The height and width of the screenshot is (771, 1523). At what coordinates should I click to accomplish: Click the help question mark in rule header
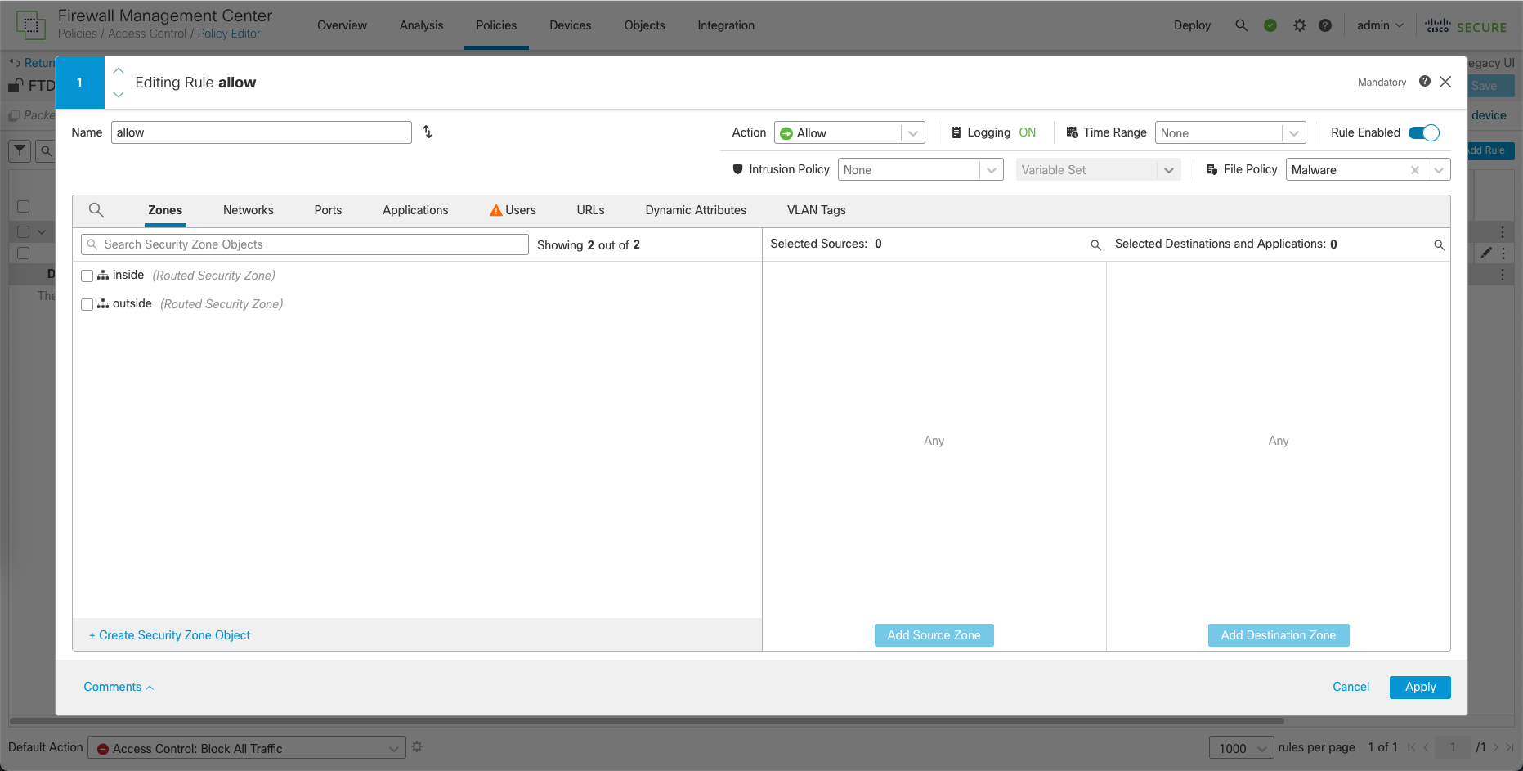[1424, 82]
